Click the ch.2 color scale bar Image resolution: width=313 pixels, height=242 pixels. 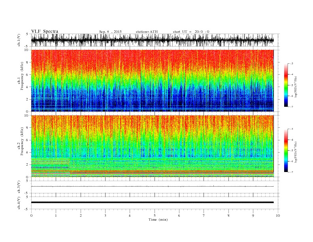click(286, 150)
